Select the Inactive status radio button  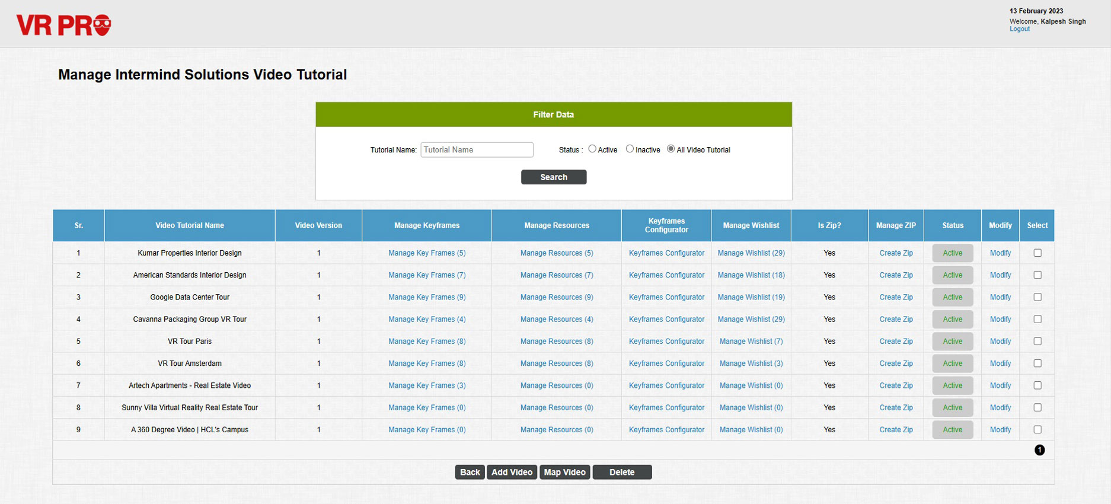(x=630, y=149)
